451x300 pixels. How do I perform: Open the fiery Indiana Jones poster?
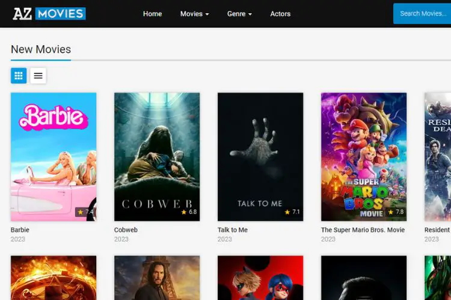pos(54,278)
